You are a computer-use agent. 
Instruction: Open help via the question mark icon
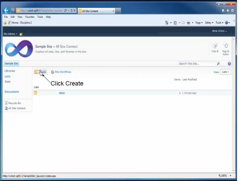229,64
